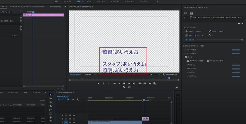Toggle insert sequences as nests icon
This screenshot has height=124, width=246.
(59, 99)
